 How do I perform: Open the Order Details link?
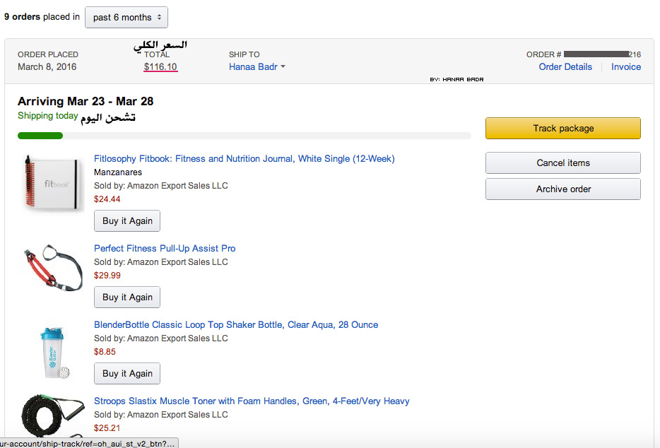coord(565,67)
